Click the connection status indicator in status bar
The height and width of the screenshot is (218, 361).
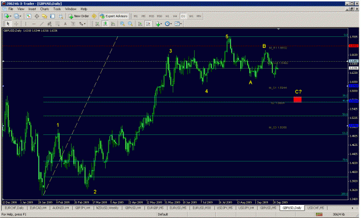pyautogui.click(x=319, y=215)
